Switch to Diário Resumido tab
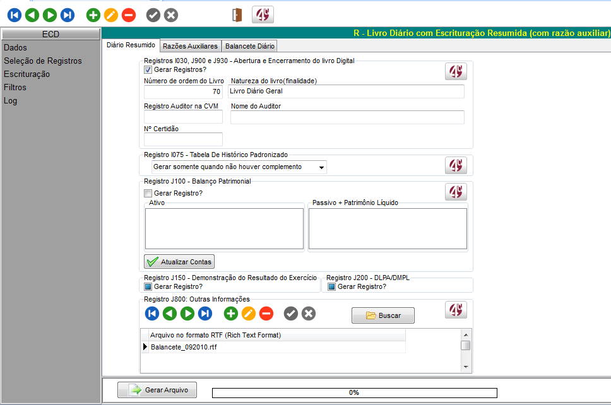 [x=131, y=45]
